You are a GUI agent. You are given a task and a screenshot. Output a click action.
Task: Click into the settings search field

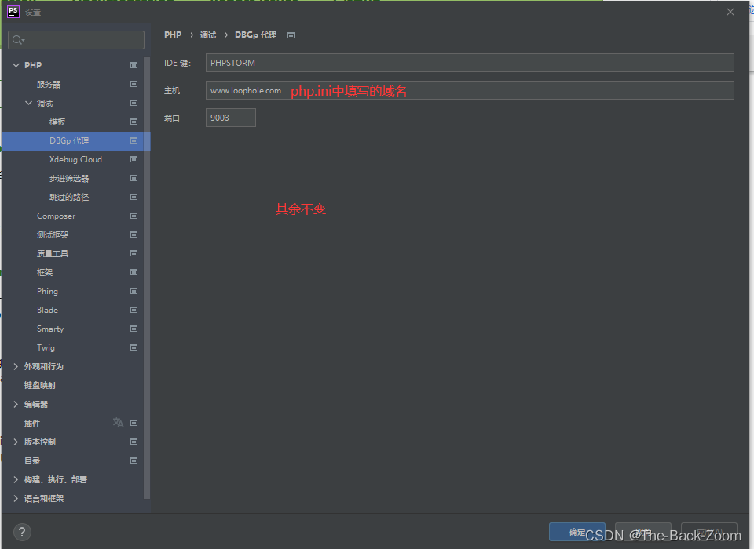point(76,40)
